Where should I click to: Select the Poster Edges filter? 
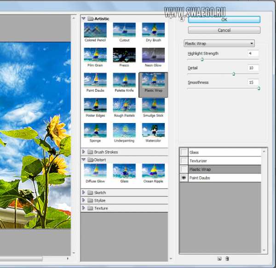coord(95,106)
